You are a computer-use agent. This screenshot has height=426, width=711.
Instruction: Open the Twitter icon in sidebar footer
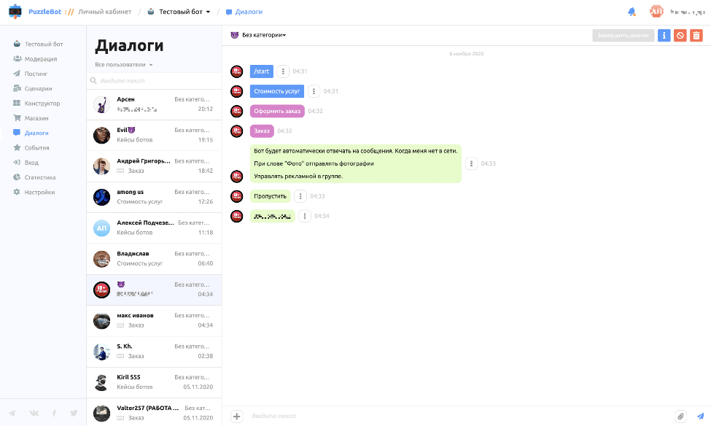tap(74, 413)
